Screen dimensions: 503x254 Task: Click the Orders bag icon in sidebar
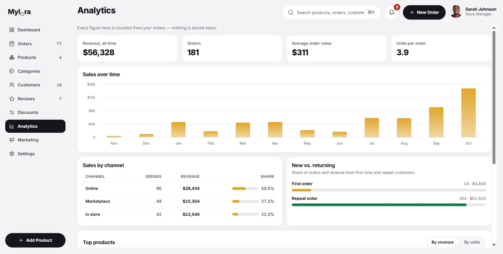tap(12, 44)
